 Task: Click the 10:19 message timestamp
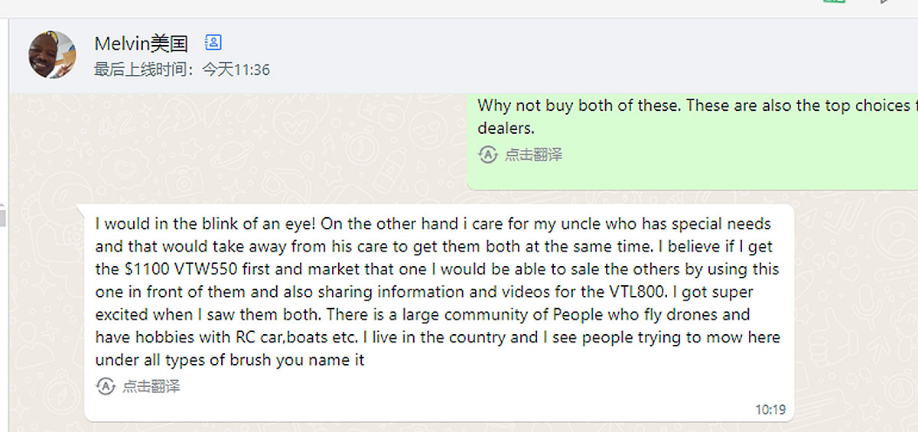[x=770, y=410]
